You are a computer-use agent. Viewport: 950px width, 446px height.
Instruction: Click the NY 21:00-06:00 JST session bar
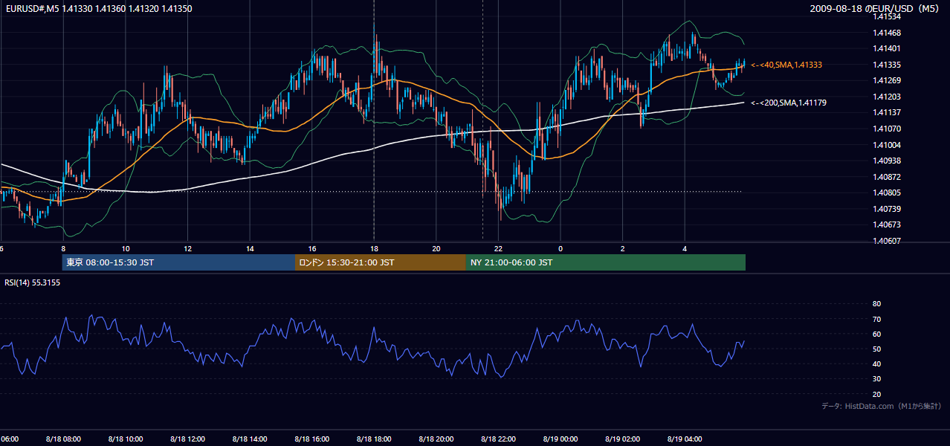click(x=606, y=262)
